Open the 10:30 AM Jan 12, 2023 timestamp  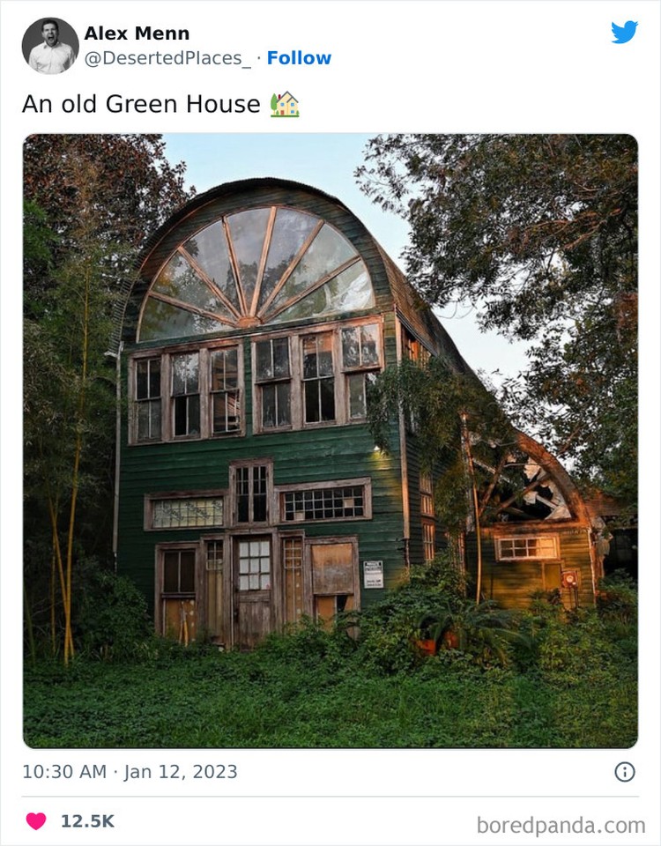point(130,772)
